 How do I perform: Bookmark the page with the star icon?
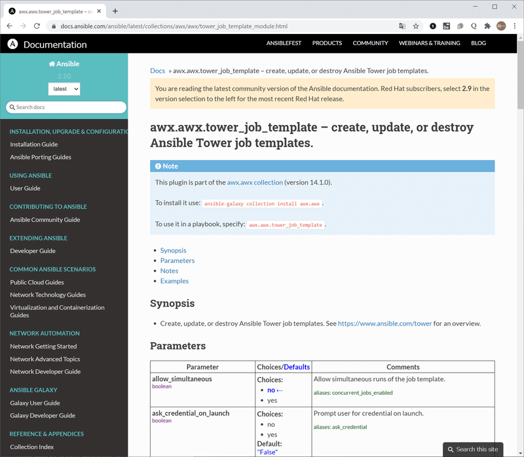click(x=416, y=25)
